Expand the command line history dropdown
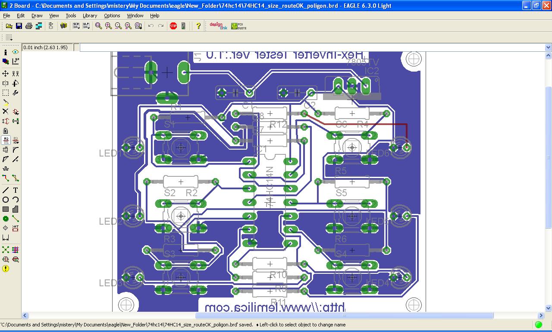The width and height of the screenshot is (552, 332). click(x=548, y=47)
